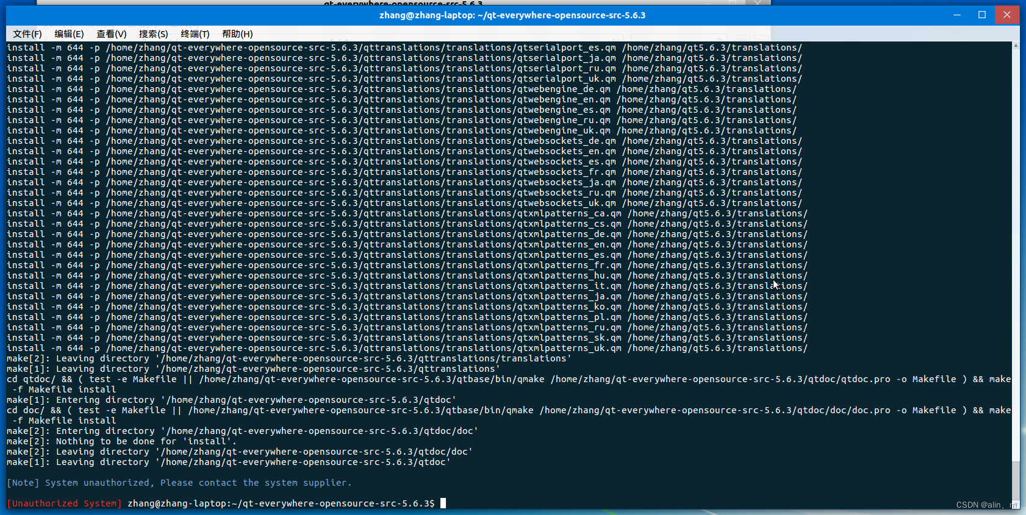The width and height of the screenshot is (1026, 515).
Task: Click the install line for qtwebsockets_uk.qm
Action: click(404, 203)
